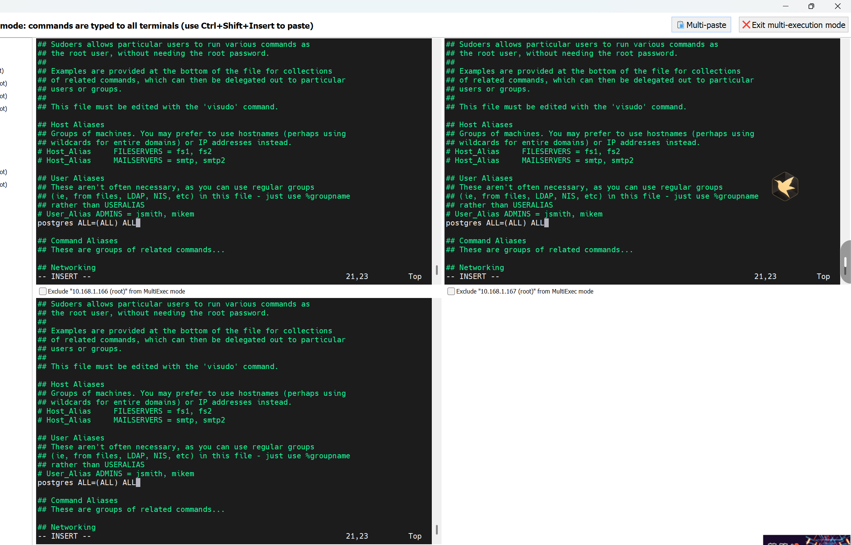
Task: Click the Multi-paste clipboard button
Action: [701, 25]
